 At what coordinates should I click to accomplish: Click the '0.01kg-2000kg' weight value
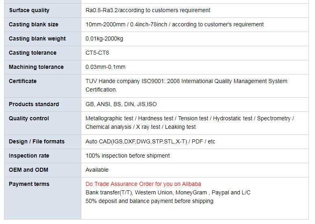(x=104, y=38)
